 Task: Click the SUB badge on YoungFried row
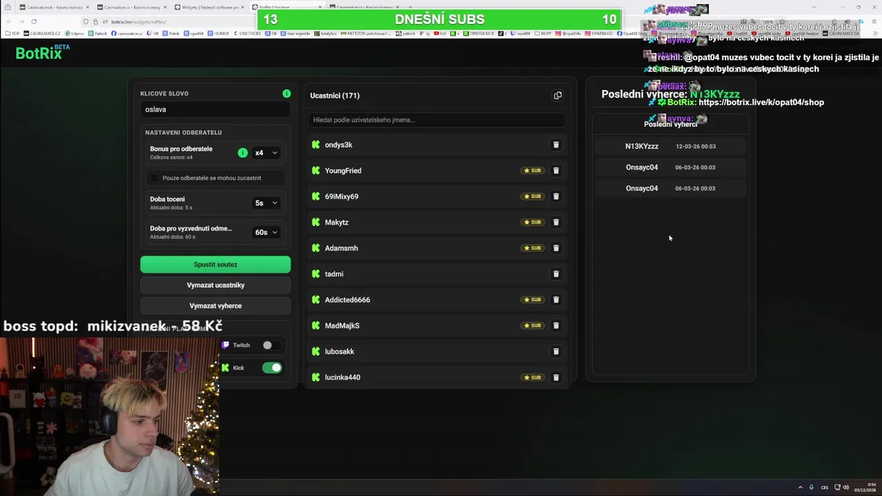click(533, 171)
